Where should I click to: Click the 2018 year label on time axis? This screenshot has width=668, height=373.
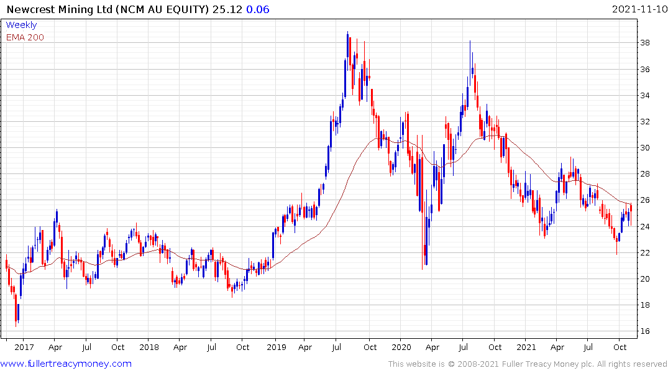click(x=149, y=347)
